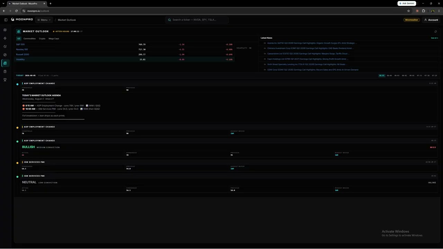443x249 pixels.
Task: Open the Azenta Inc earnings news item
Action: pyautogui.click(x=312, y=43)
